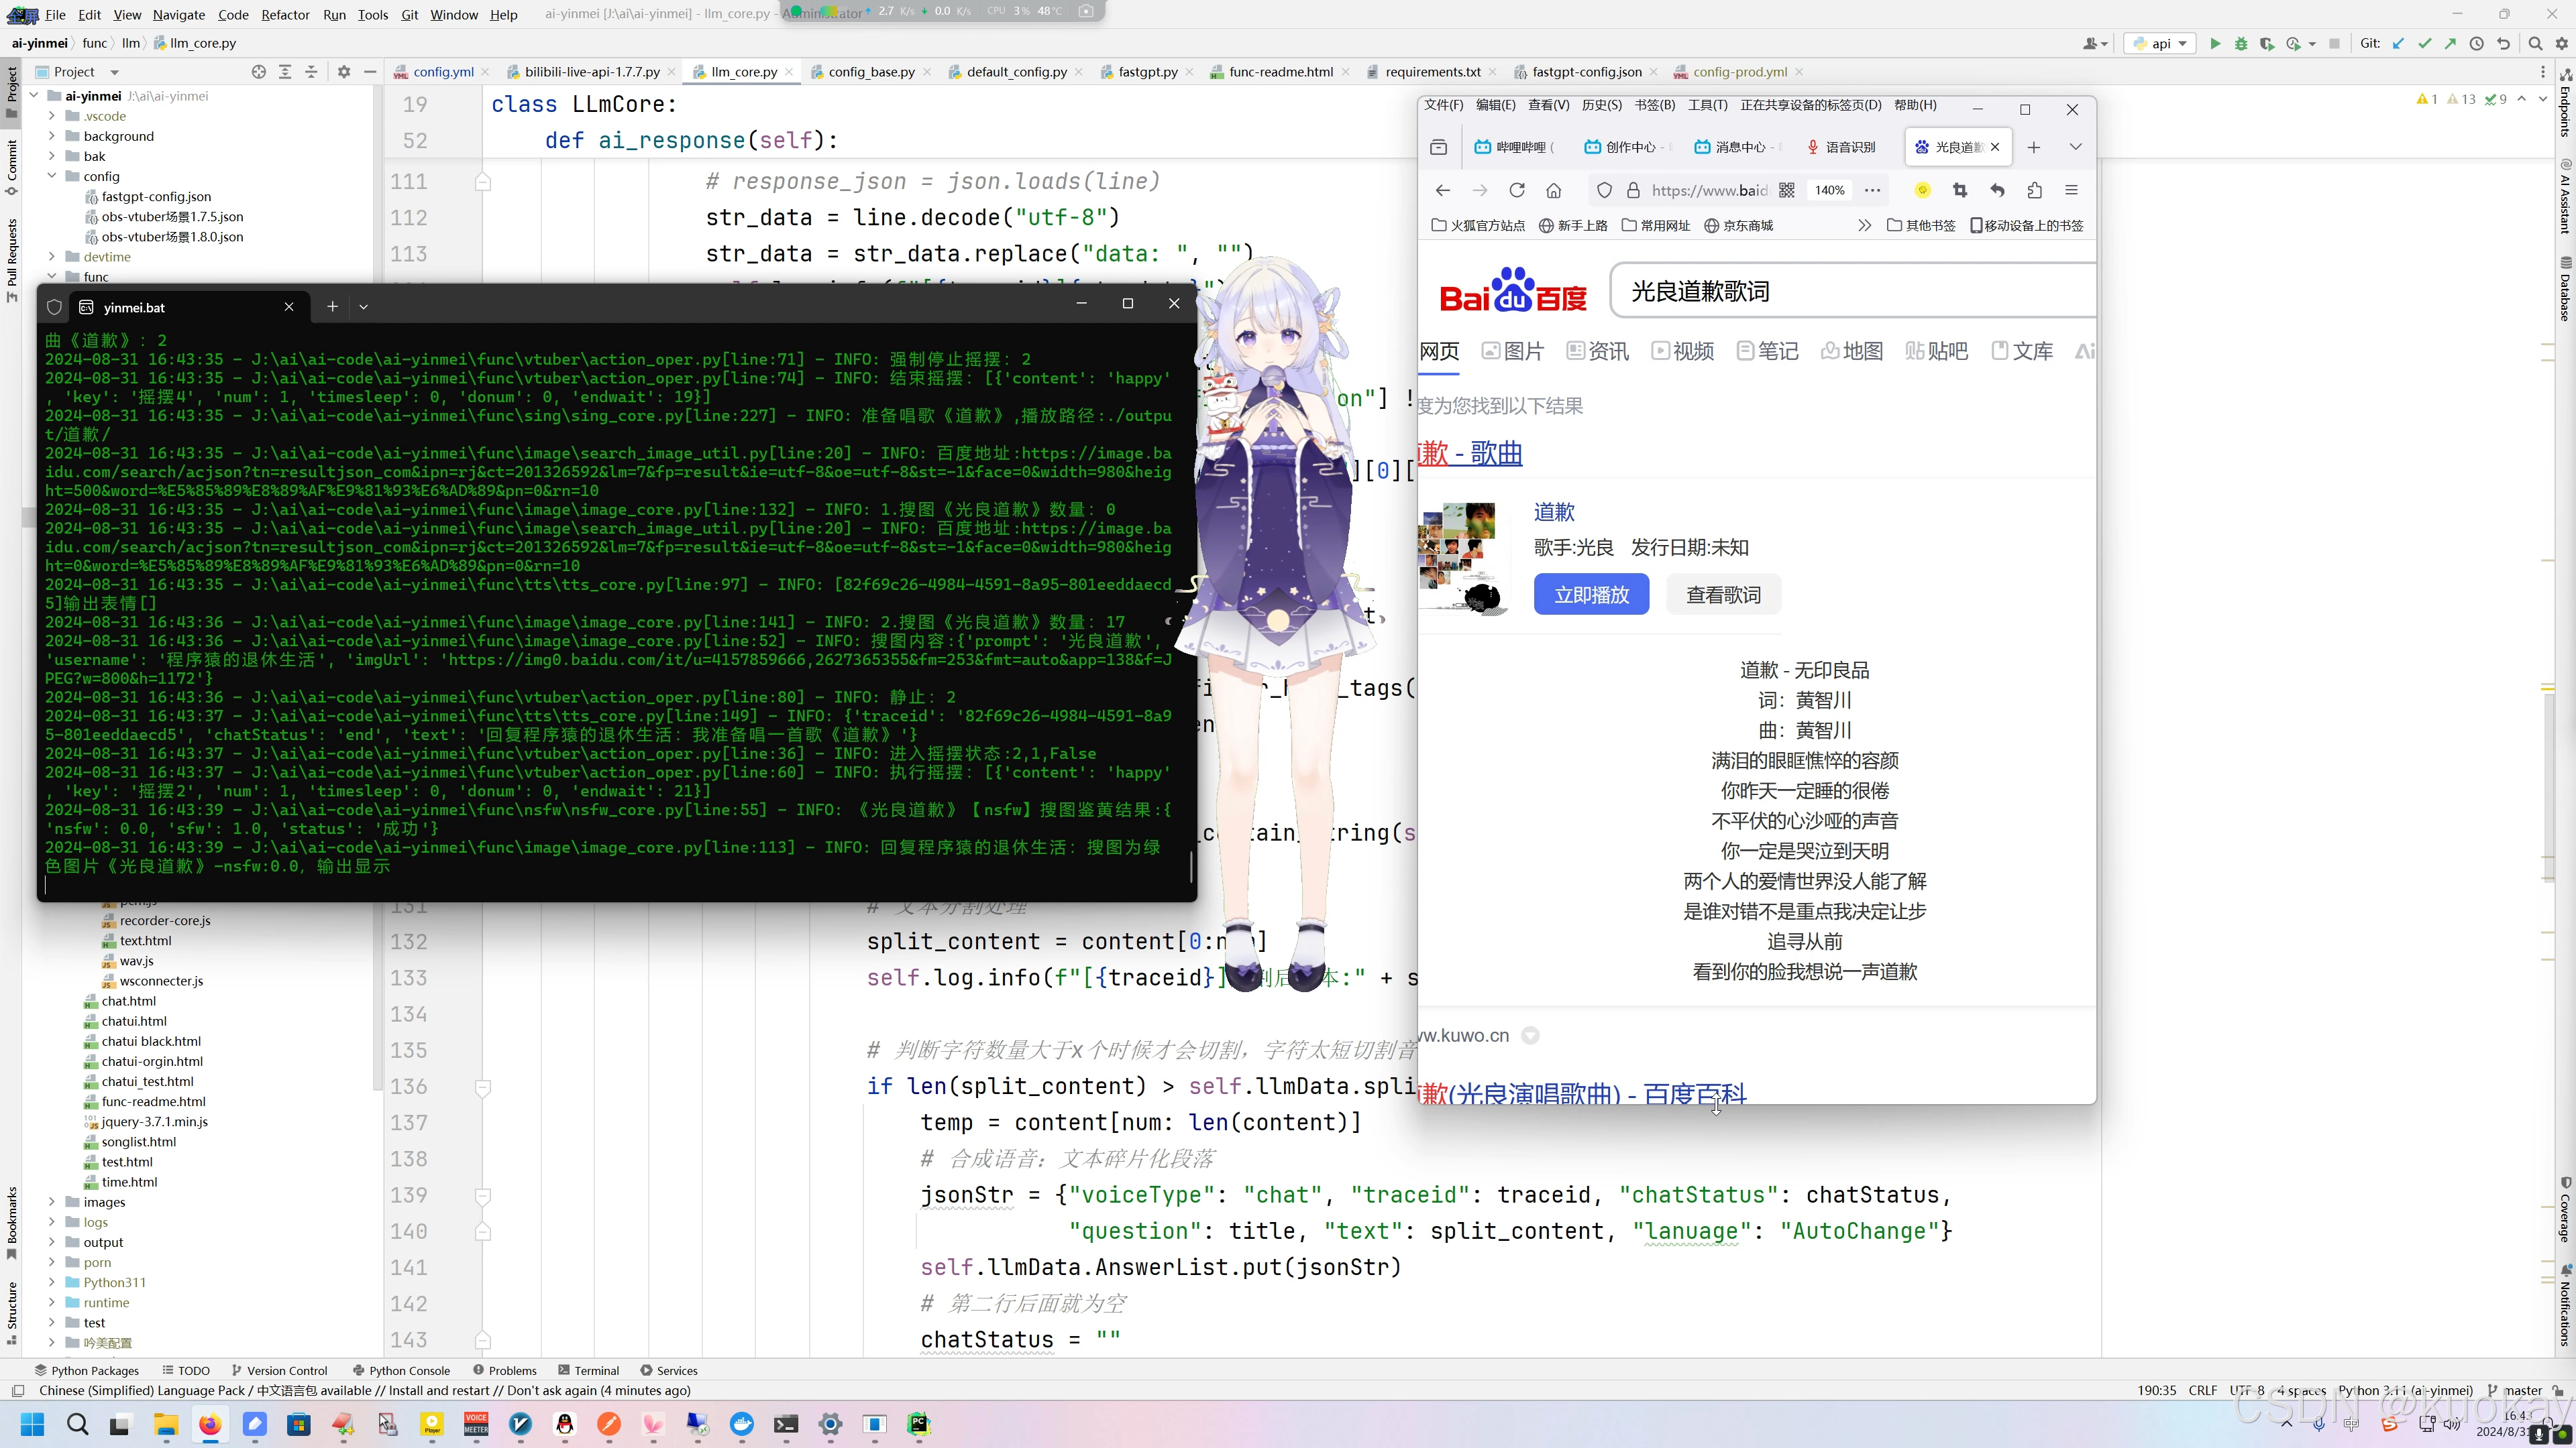Open Project panel settings gear icon
The image size is (2576, 1448).
(344, 72)
